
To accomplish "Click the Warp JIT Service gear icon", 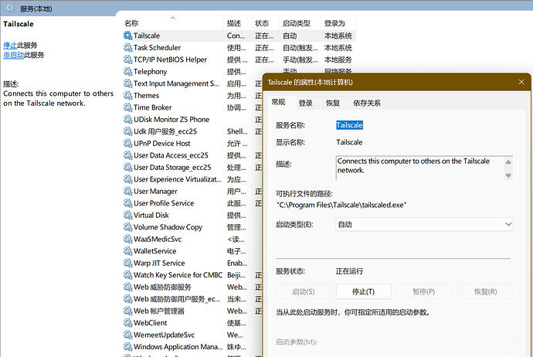I will pos(127,263).
